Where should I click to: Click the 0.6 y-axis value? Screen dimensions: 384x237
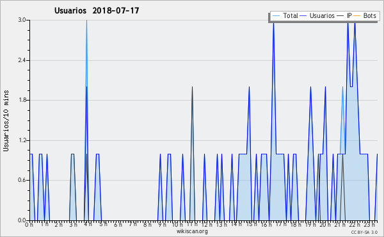pyautogui.click(x=22, y=180)
